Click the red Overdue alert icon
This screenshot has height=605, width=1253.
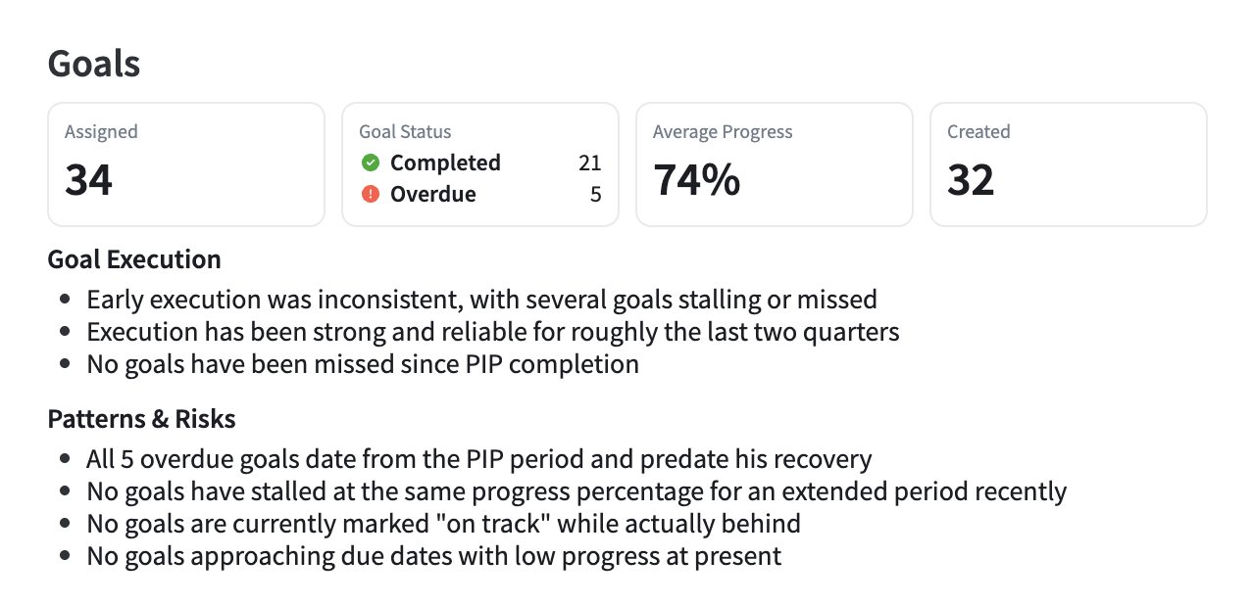[x=370, y=194]
